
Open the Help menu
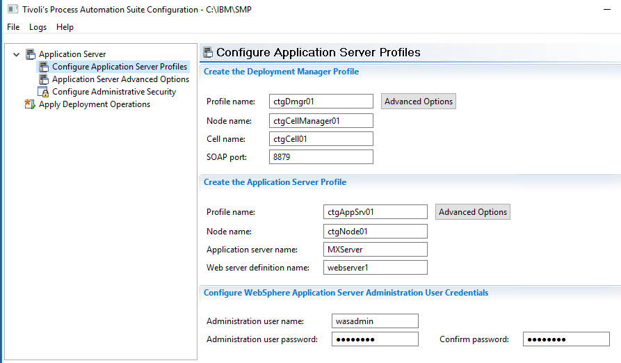pyautogui.click(x=65, y=27)
